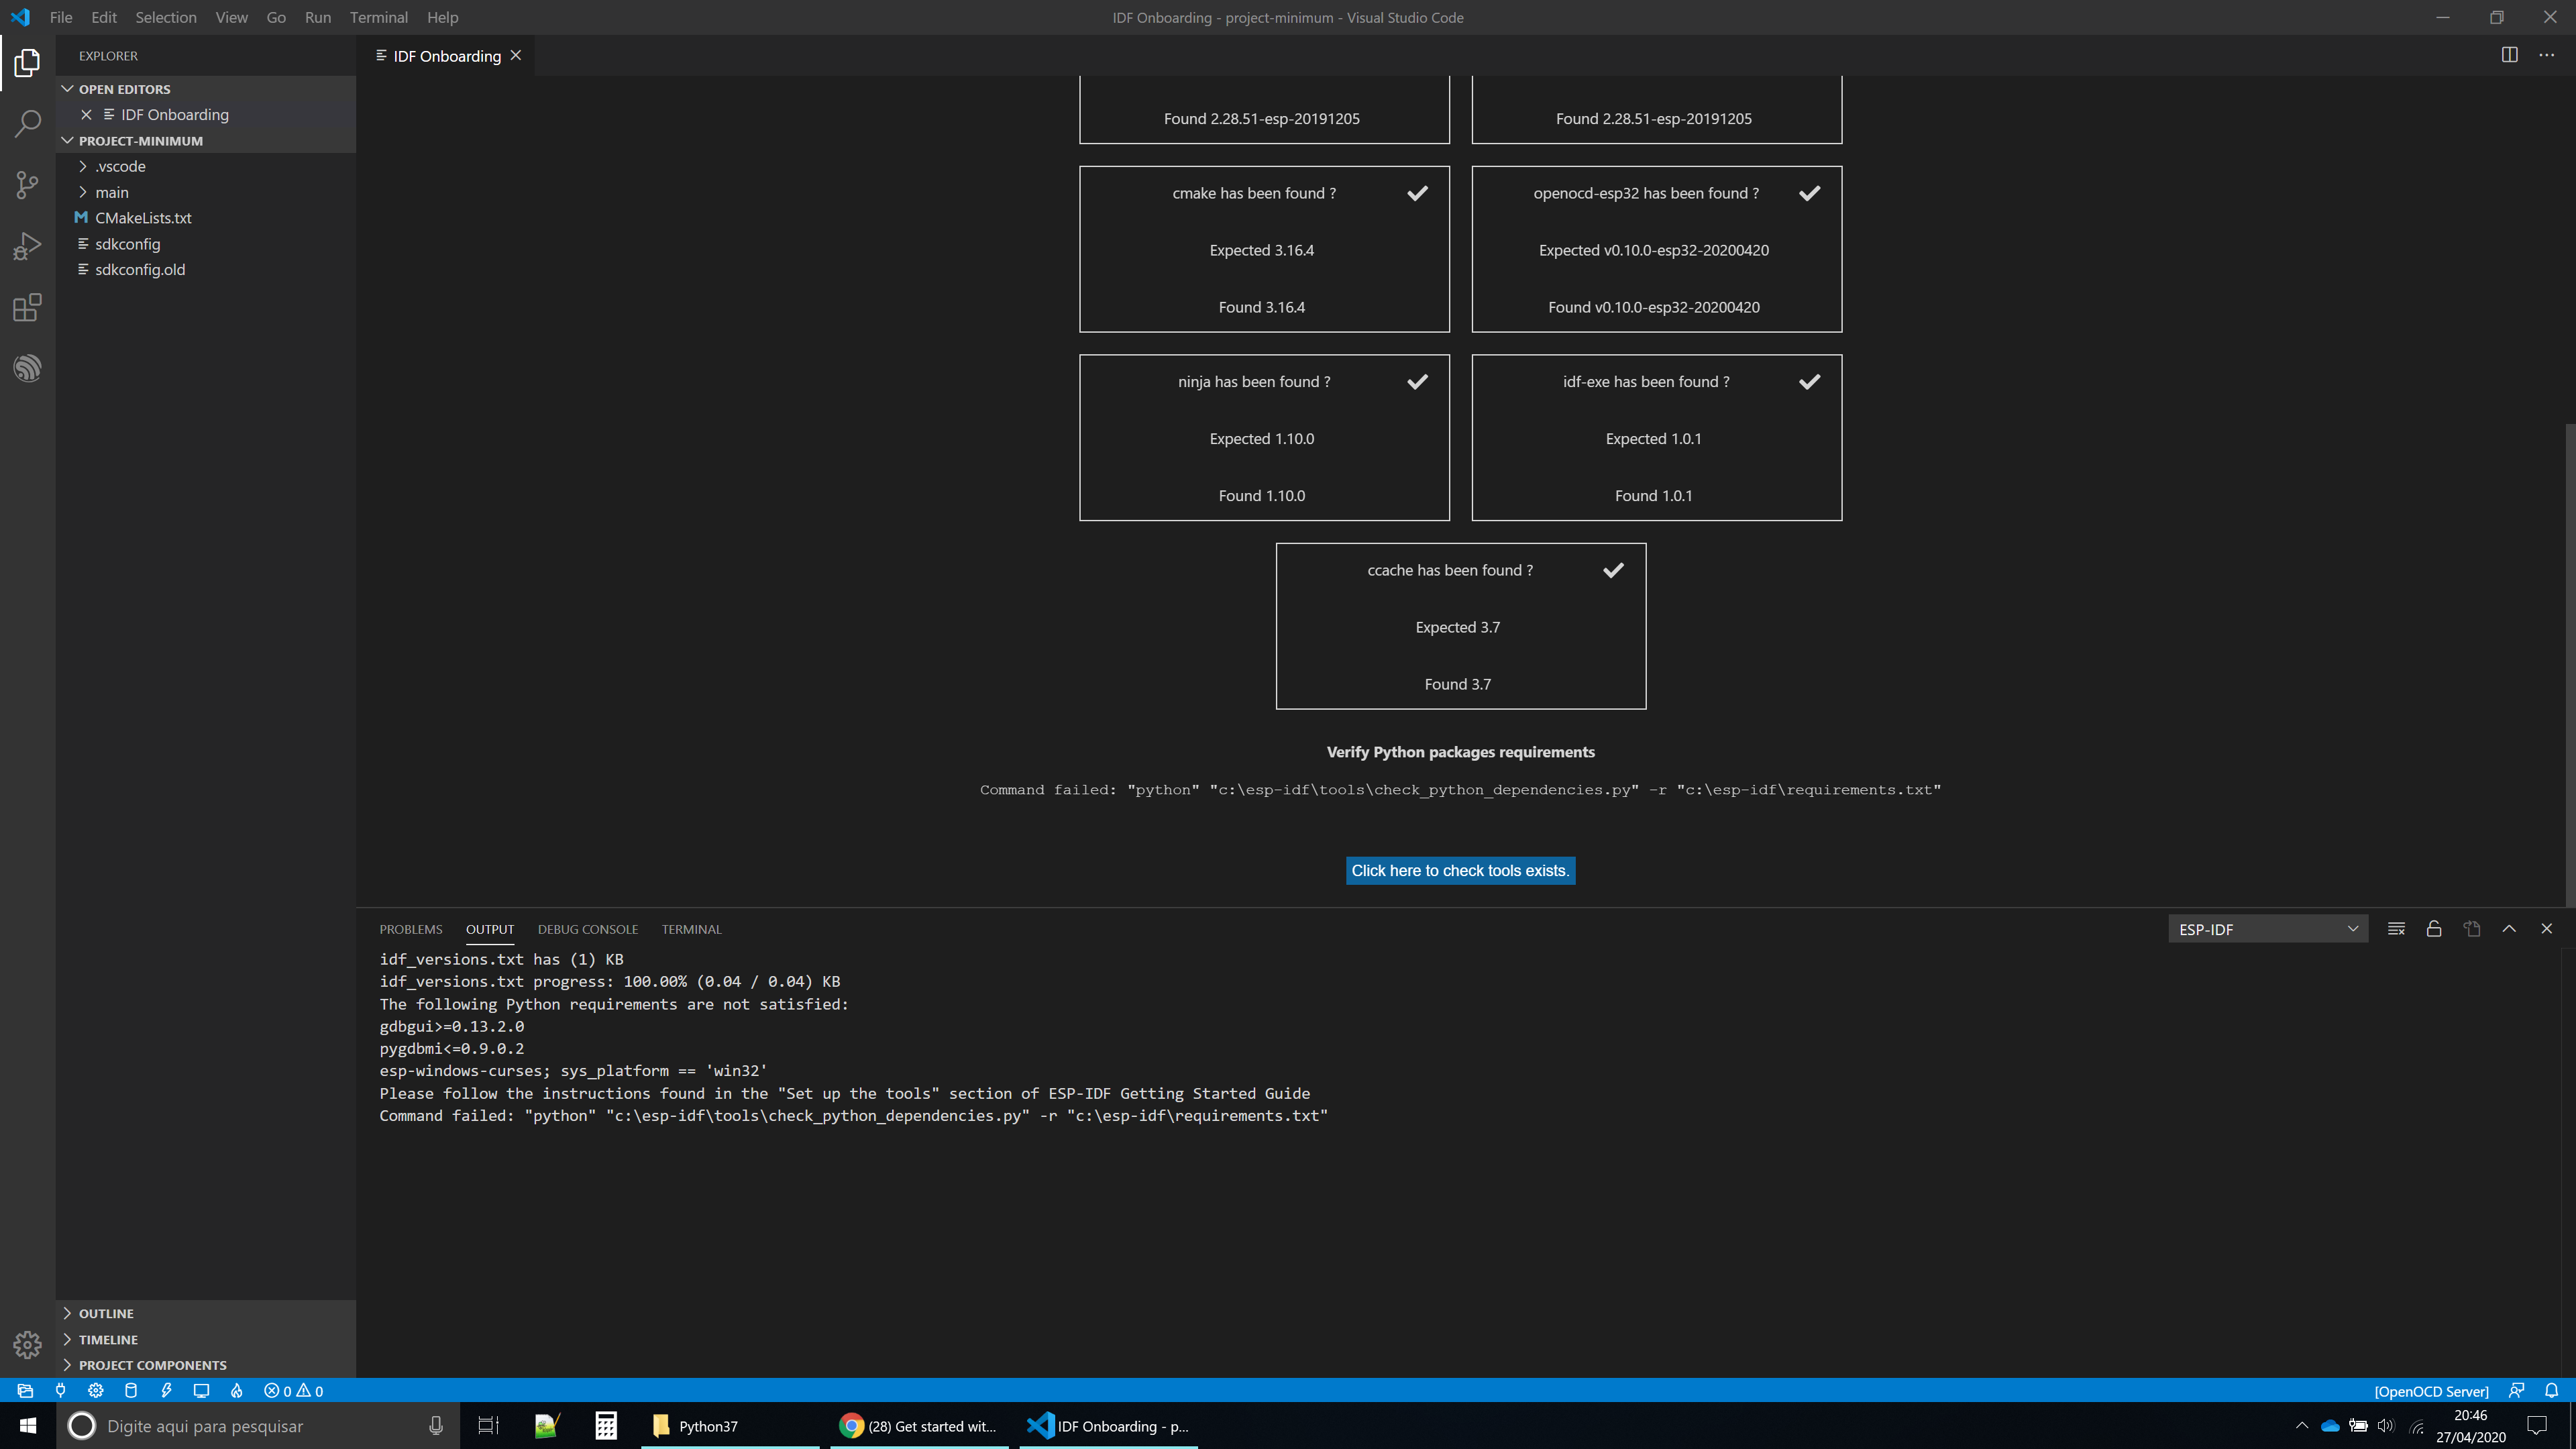This screenshot has height=1449, width=2576.
Task: Open the Windows Start menu
Action: 28,1425
